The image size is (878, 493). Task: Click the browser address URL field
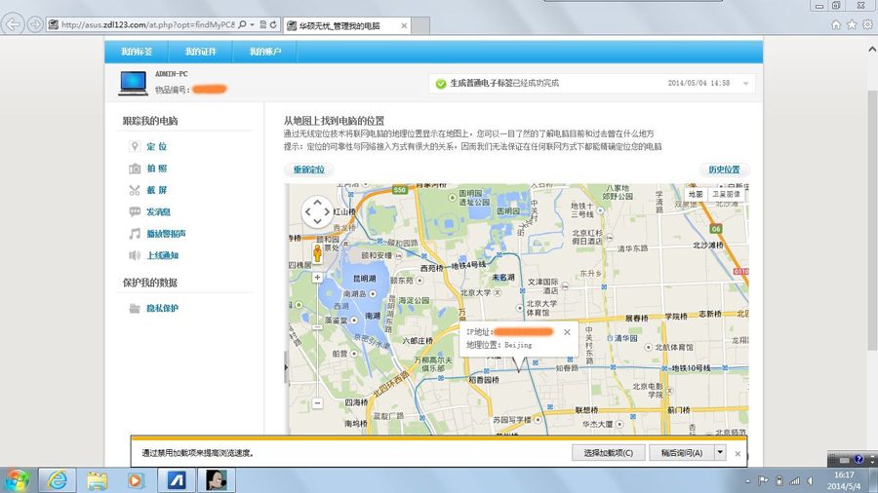pos(148,24)
